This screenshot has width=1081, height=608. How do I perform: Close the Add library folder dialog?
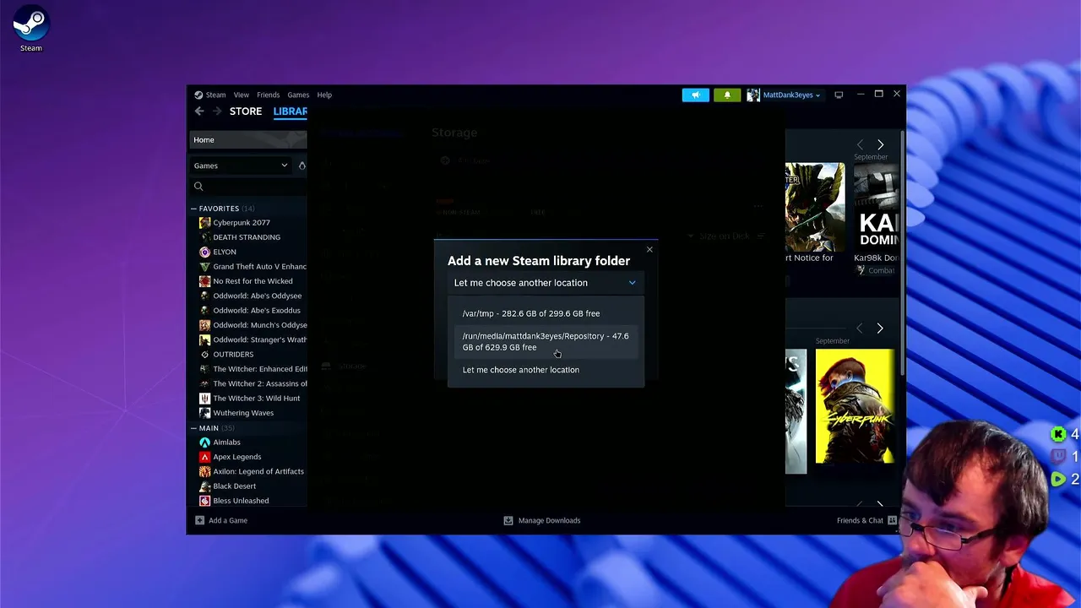tap(649, 249)
